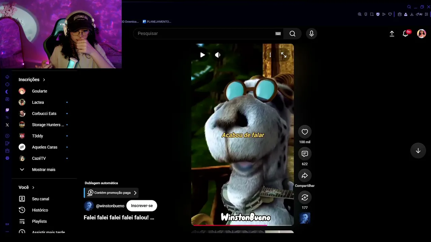Open the sound source thumbnail below remix
431x242 pixels.
click(305, 218)
